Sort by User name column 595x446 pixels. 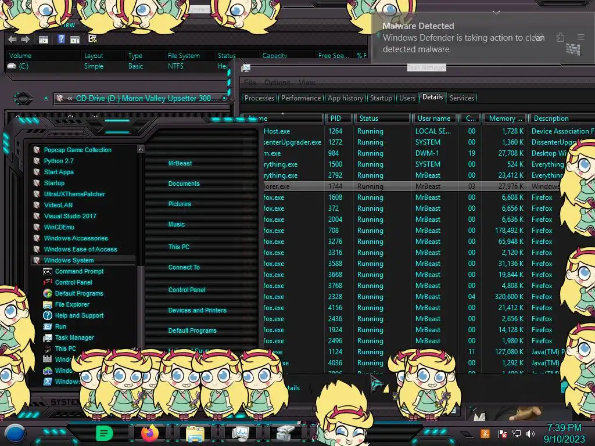pos(435,118)
